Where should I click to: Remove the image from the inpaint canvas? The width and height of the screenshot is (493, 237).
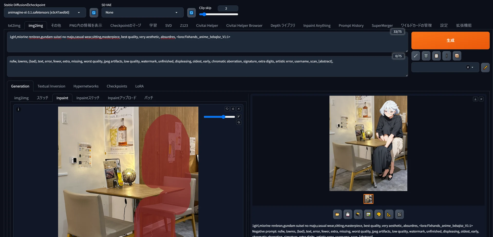[x=239, y=109]
